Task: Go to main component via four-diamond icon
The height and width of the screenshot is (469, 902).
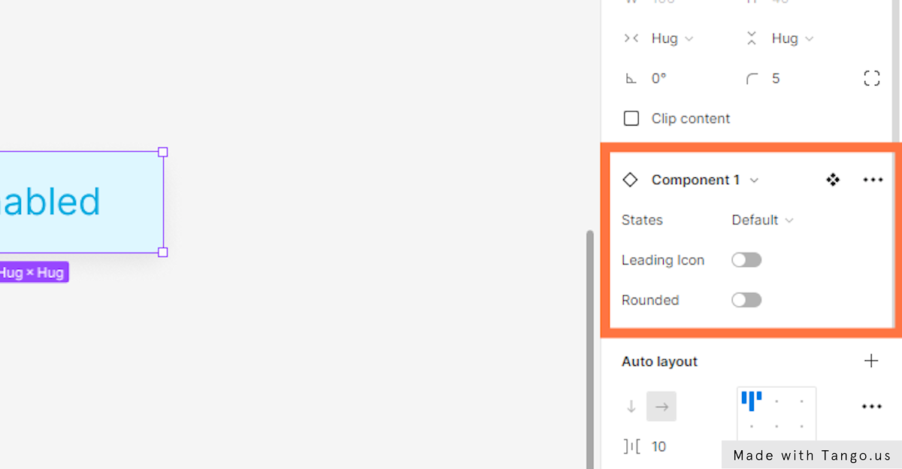Action: click(832, 180)
